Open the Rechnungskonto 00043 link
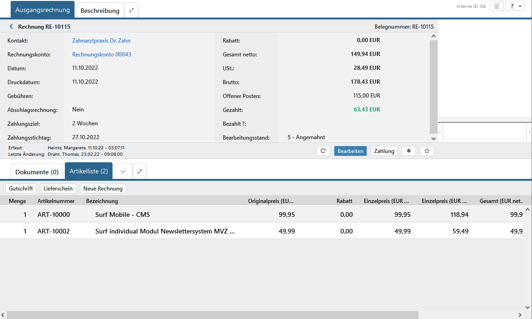The height and width of the screenshot is (319, 532). [x=102, y=55]
